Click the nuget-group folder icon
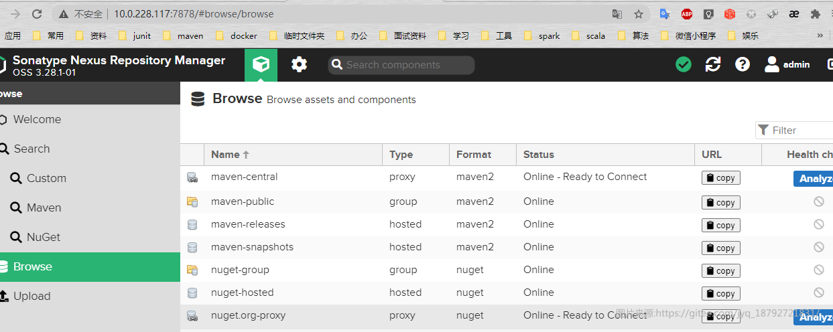The width and height of the screenshot is (833, 332). coord(192,270)
